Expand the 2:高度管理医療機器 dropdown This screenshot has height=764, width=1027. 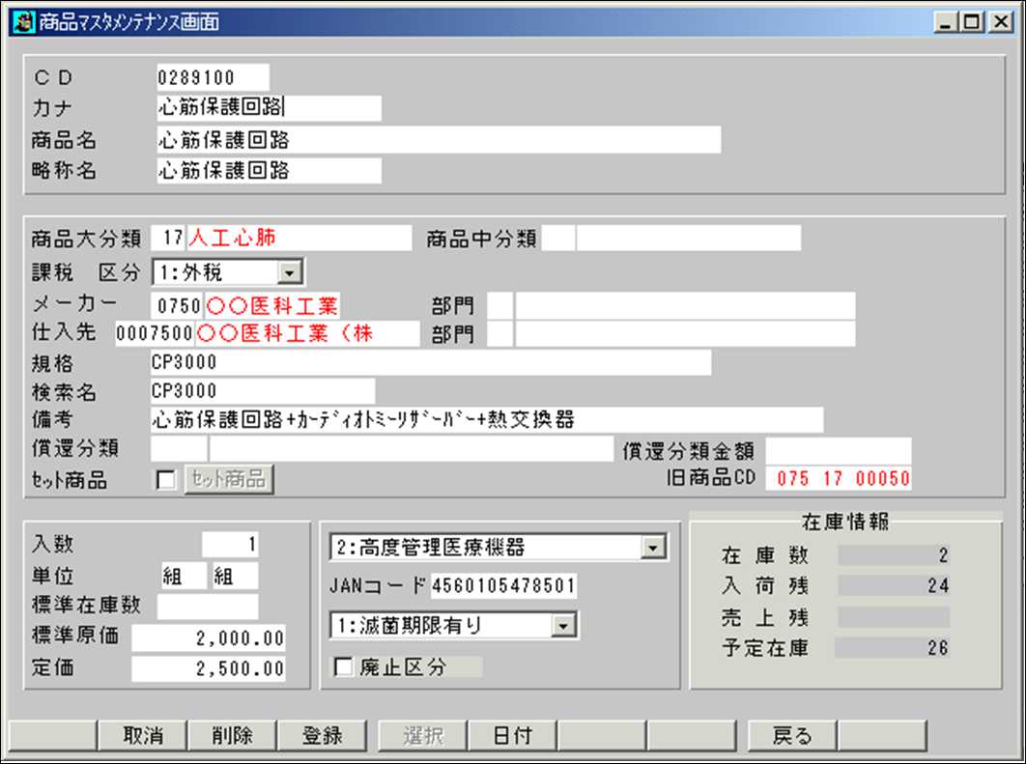coord(654,548)
